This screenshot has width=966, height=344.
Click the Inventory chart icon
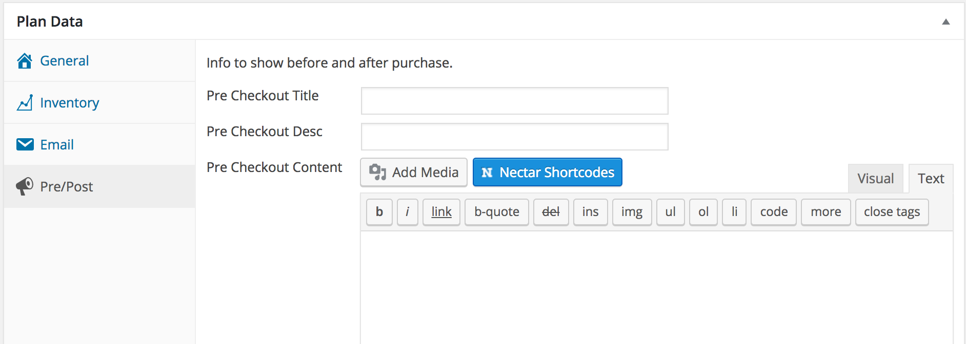(x=25, y=103)
